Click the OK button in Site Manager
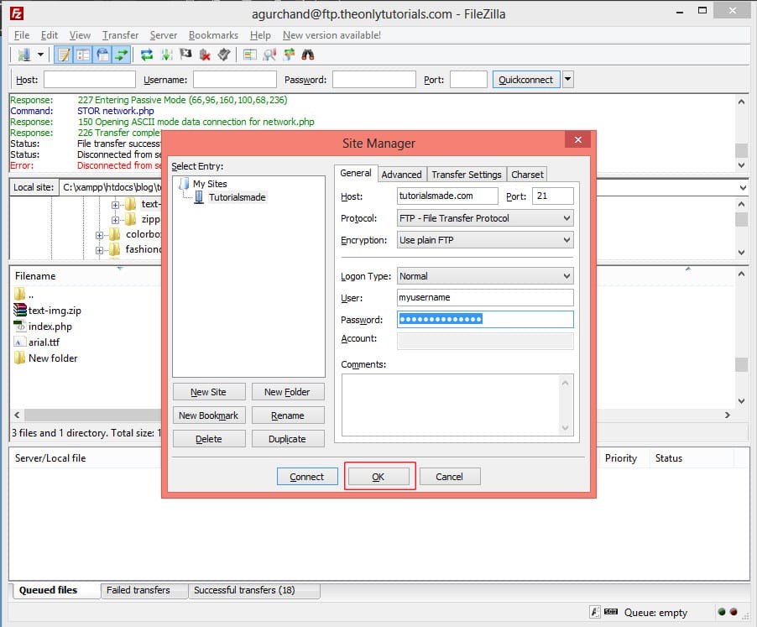This screenshot has height=627, width=757. click(x=378, y=477)
